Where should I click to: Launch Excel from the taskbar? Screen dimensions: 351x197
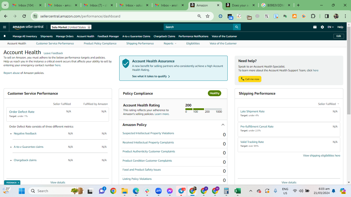click(x=238, y=191)
